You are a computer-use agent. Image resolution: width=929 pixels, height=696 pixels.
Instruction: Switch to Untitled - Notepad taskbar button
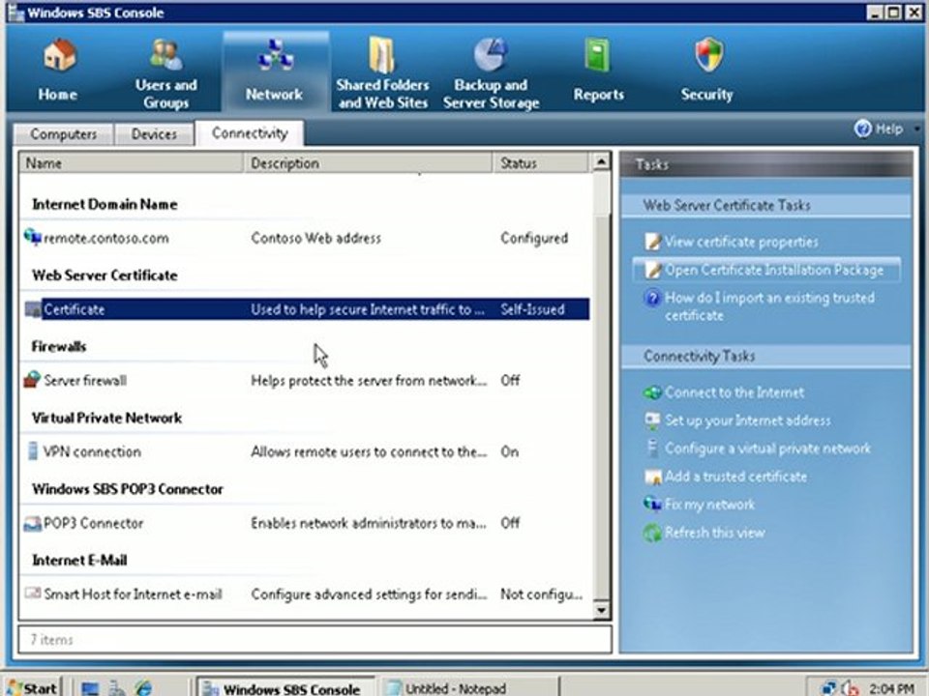pos(468,687)
